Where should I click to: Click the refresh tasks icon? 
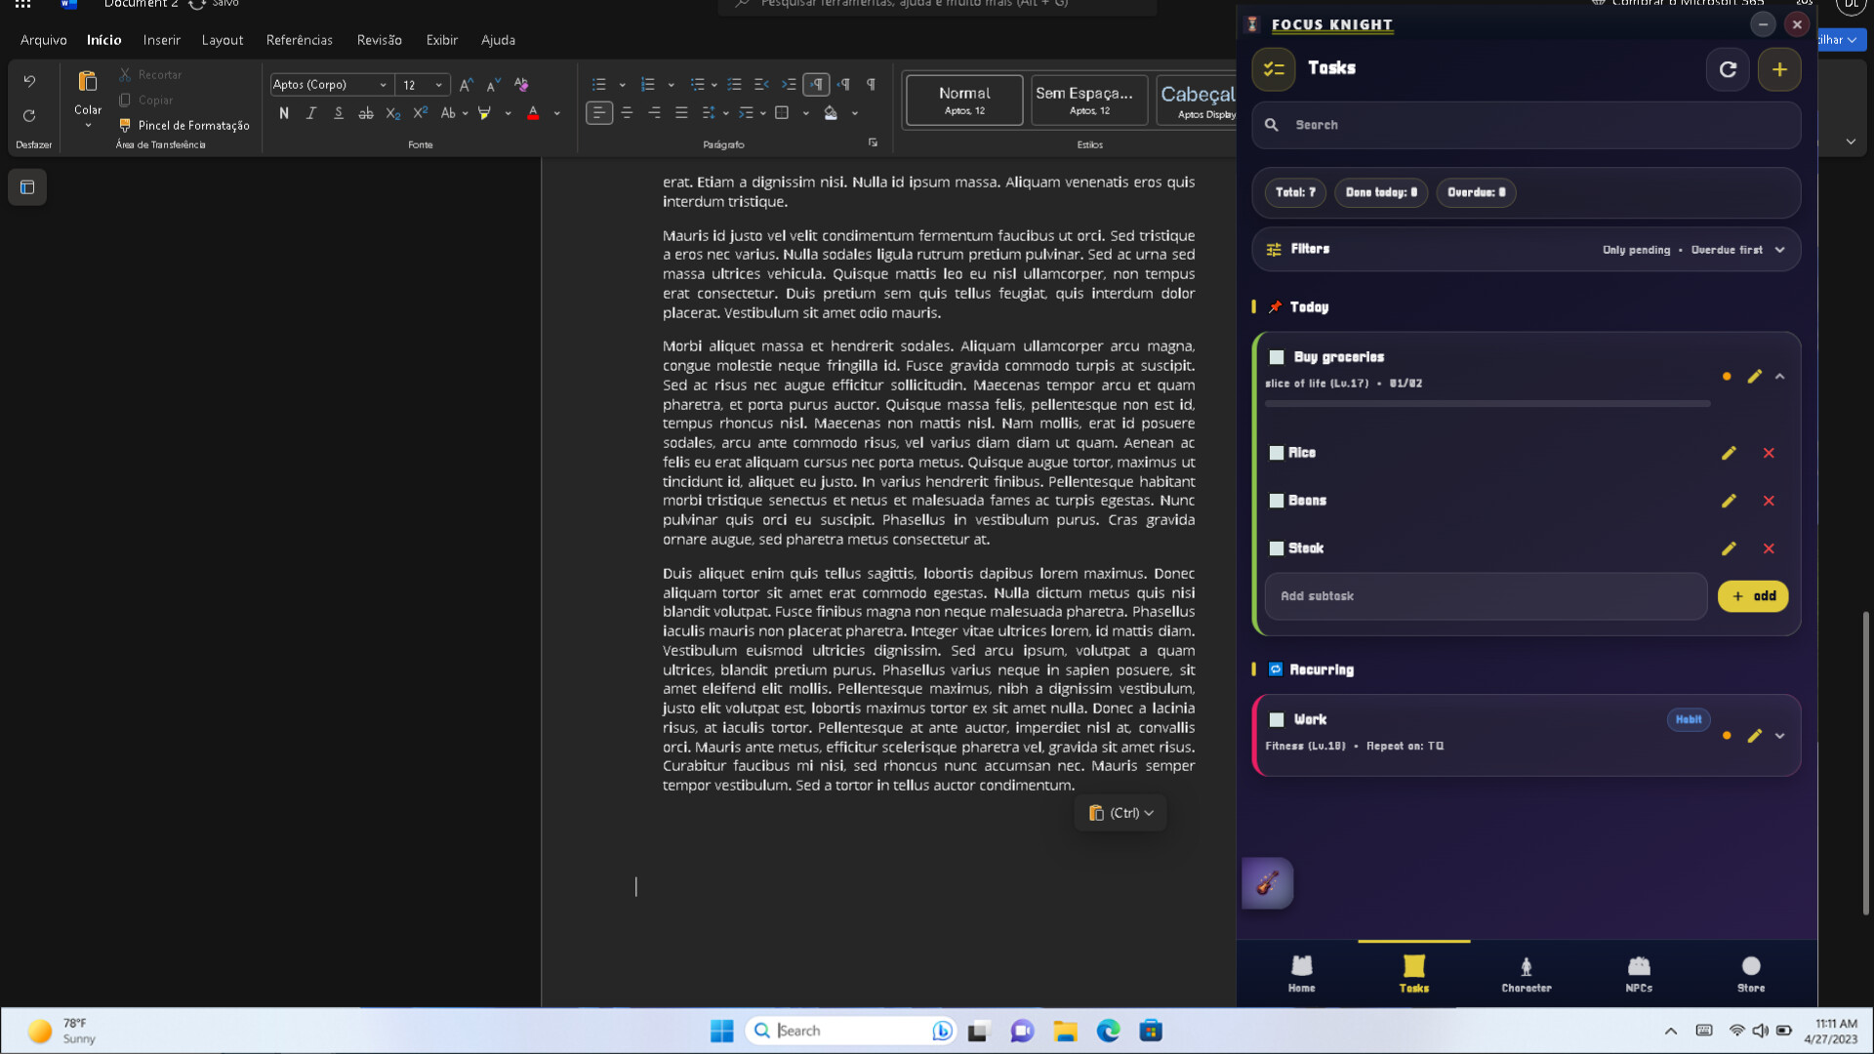[x=1728, y=69]
